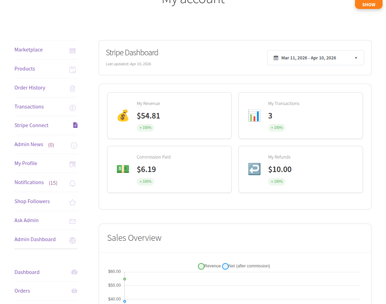386x304 pixels.
Task: Open the Orders basket dropdown icon
Action: tap(74, 291)
